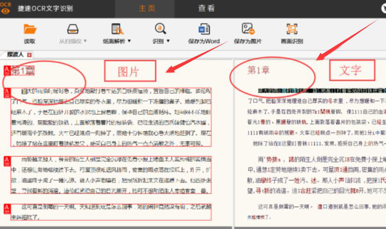Click the 画面识别 screen capture icon
The width and height of the screenshot is (386, 229).
pos(292,29)
